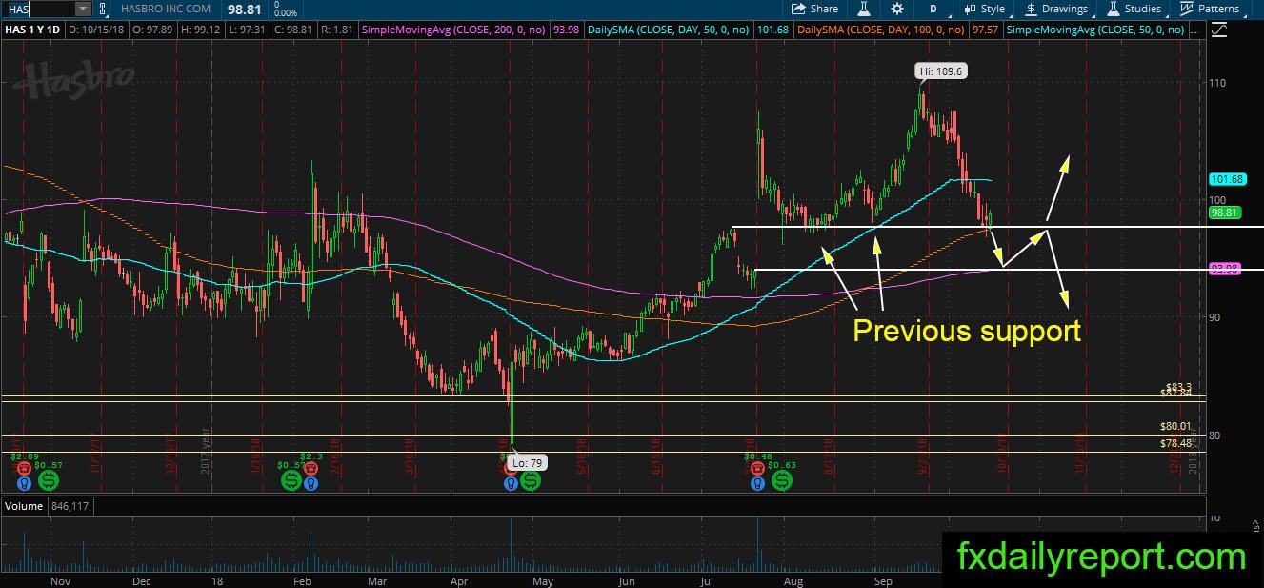This screenshot has width=1264, height=588.
Task: Open the Share menu
Action: click(x=816, y=9)
